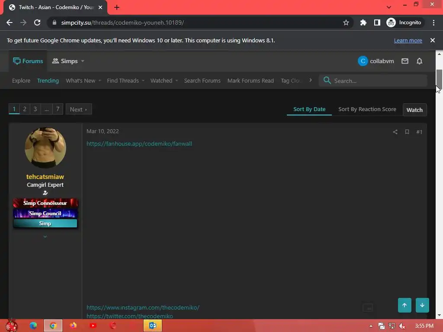Go back with the browser back arrow
The height and width of the screenshot is (332, 443).
(x=10, y=22)
